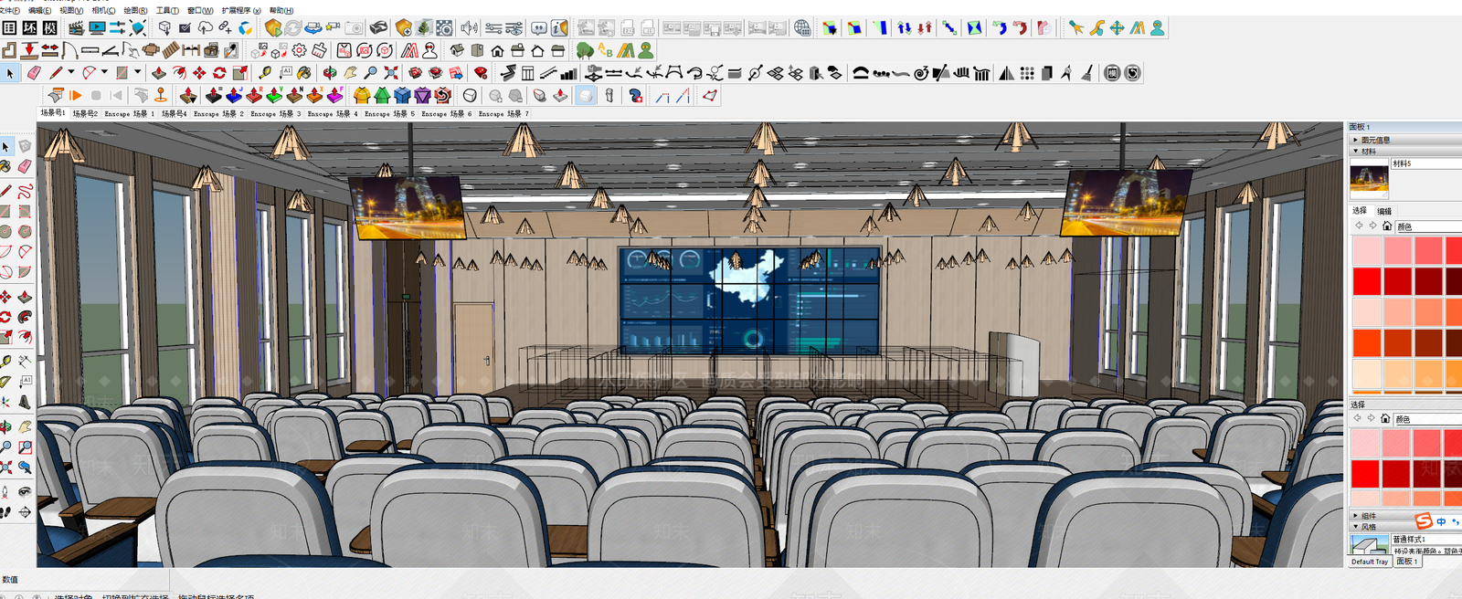The image size is (1462, 599).
Task: Switch to the 编辑 tab in materials
Action: (1384, 211)
